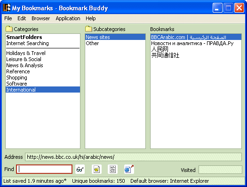Click the Subcategories folder icon

click(88, 29)
